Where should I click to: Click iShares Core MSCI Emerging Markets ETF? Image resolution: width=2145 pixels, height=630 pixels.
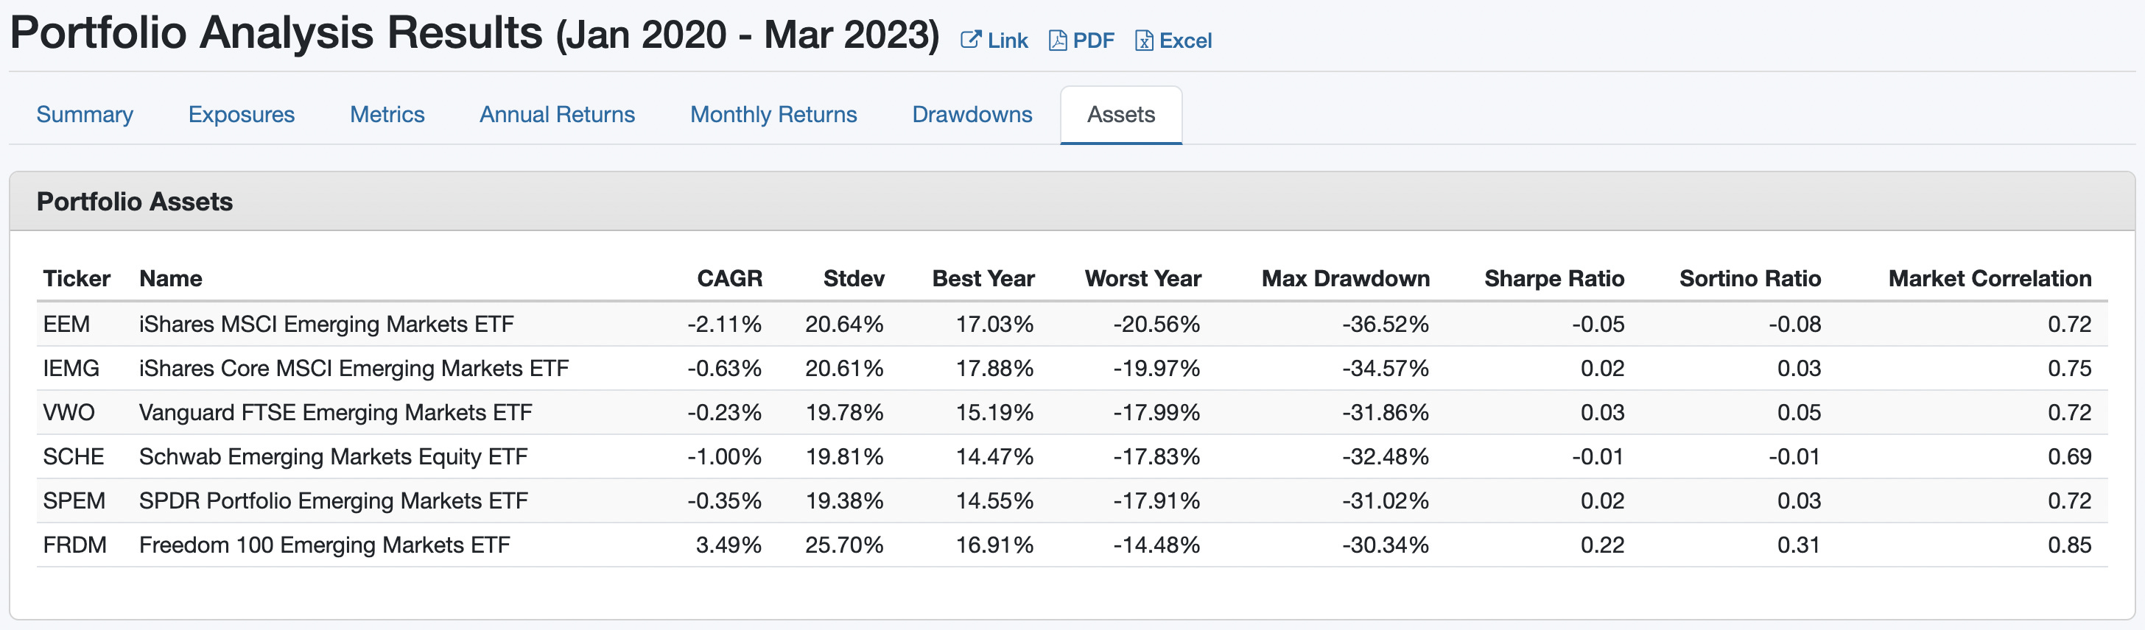(354, 368)
